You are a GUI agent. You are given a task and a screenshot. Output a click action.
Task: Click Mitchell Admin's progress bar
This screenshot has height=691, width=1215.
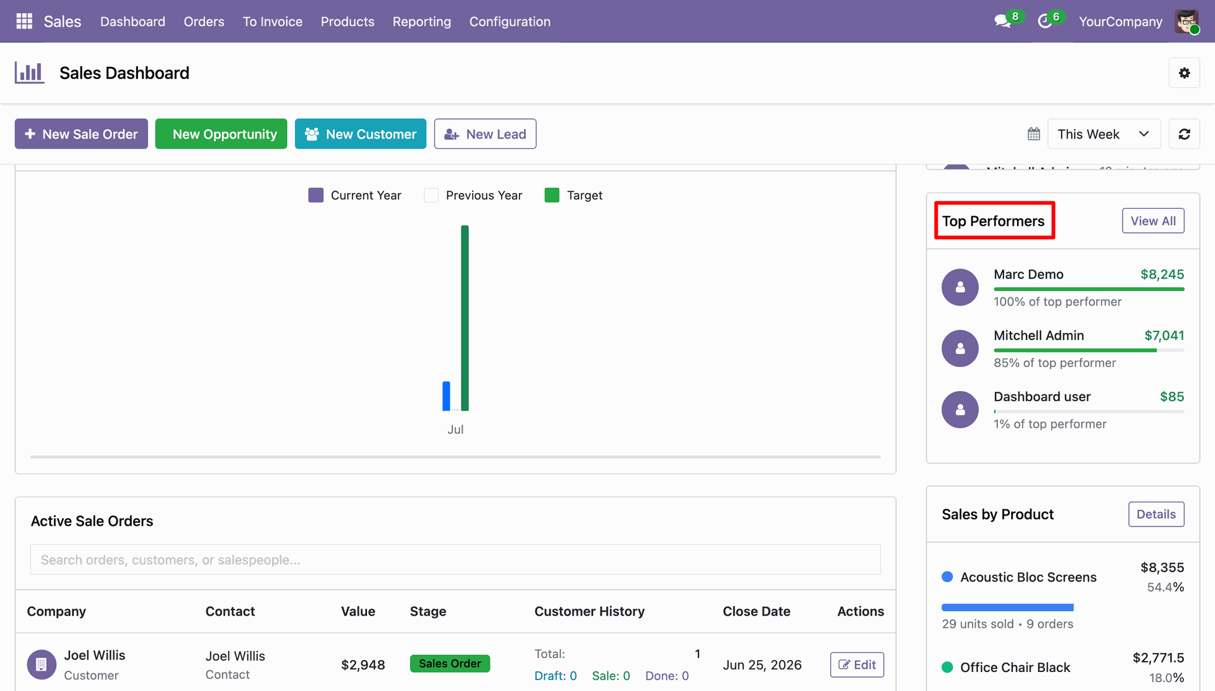1088,351
